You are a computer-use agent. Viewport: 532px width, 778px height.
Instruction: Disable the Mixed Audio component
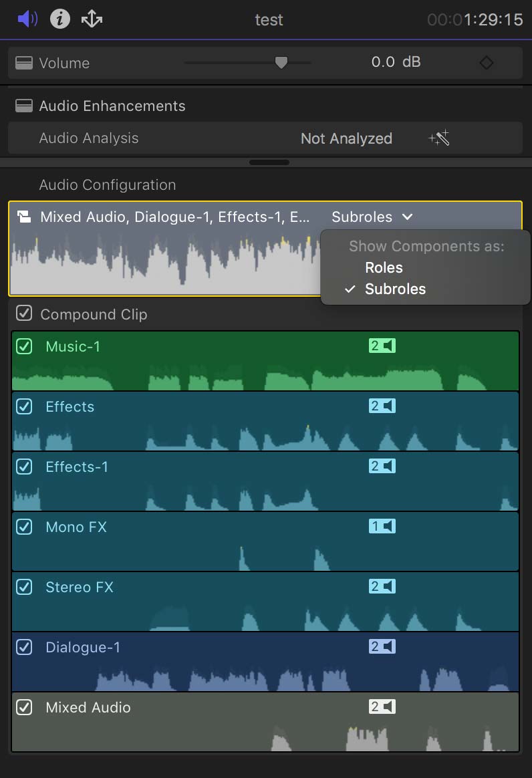coord(24,707)
